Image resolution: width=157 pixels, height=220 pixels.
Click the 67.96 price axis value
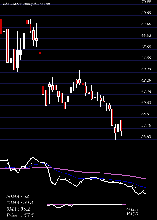coord(146,24)
